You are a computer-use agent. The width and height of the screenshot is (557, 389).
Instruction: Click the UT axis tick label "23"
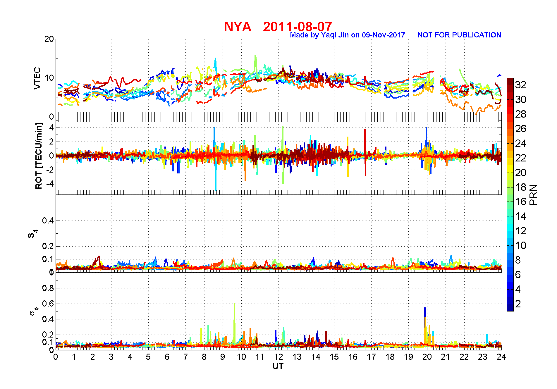483,357
